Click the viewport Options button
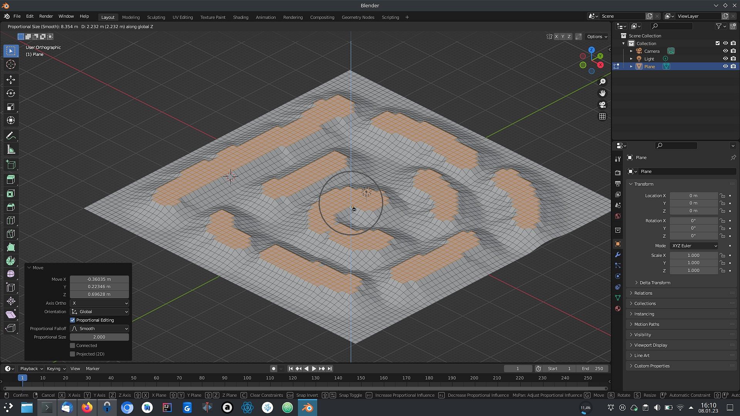 597,37
